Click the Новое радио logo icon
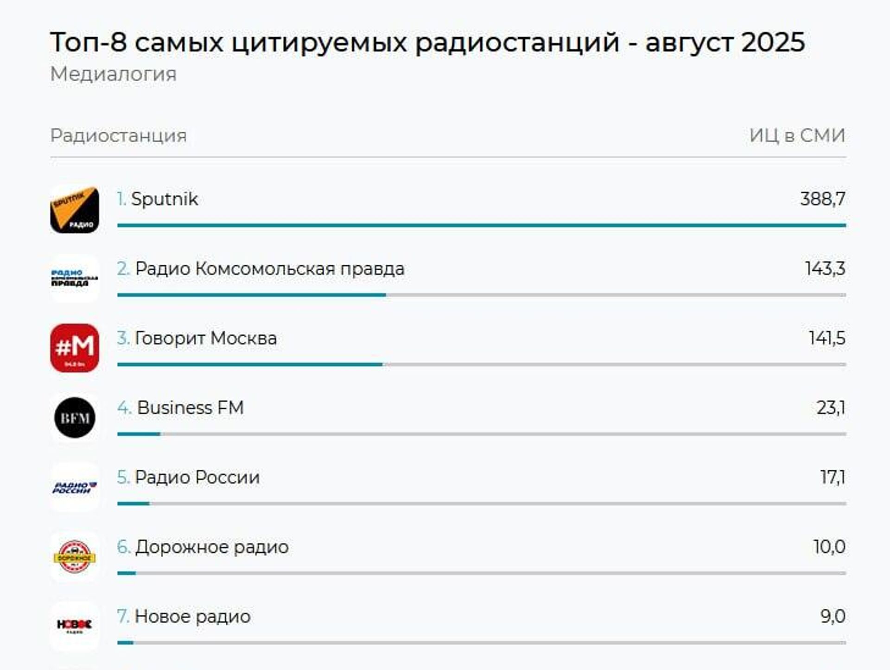890x670 pixels. click(75, 626)
